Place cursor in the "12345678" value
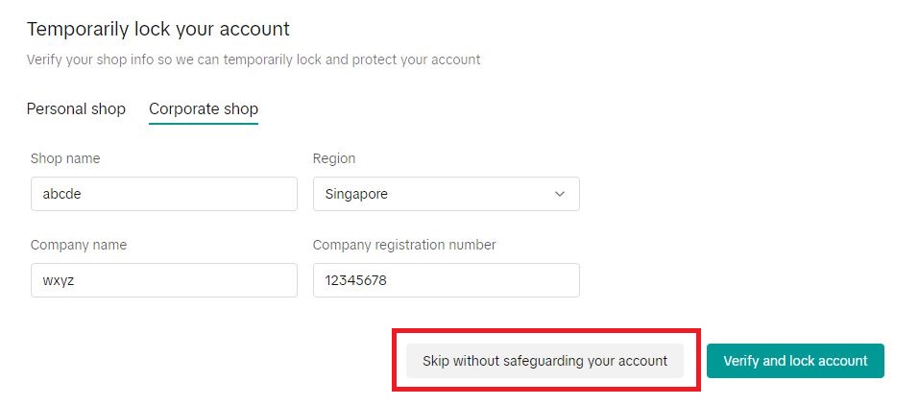919x405 pixels. 355,280
